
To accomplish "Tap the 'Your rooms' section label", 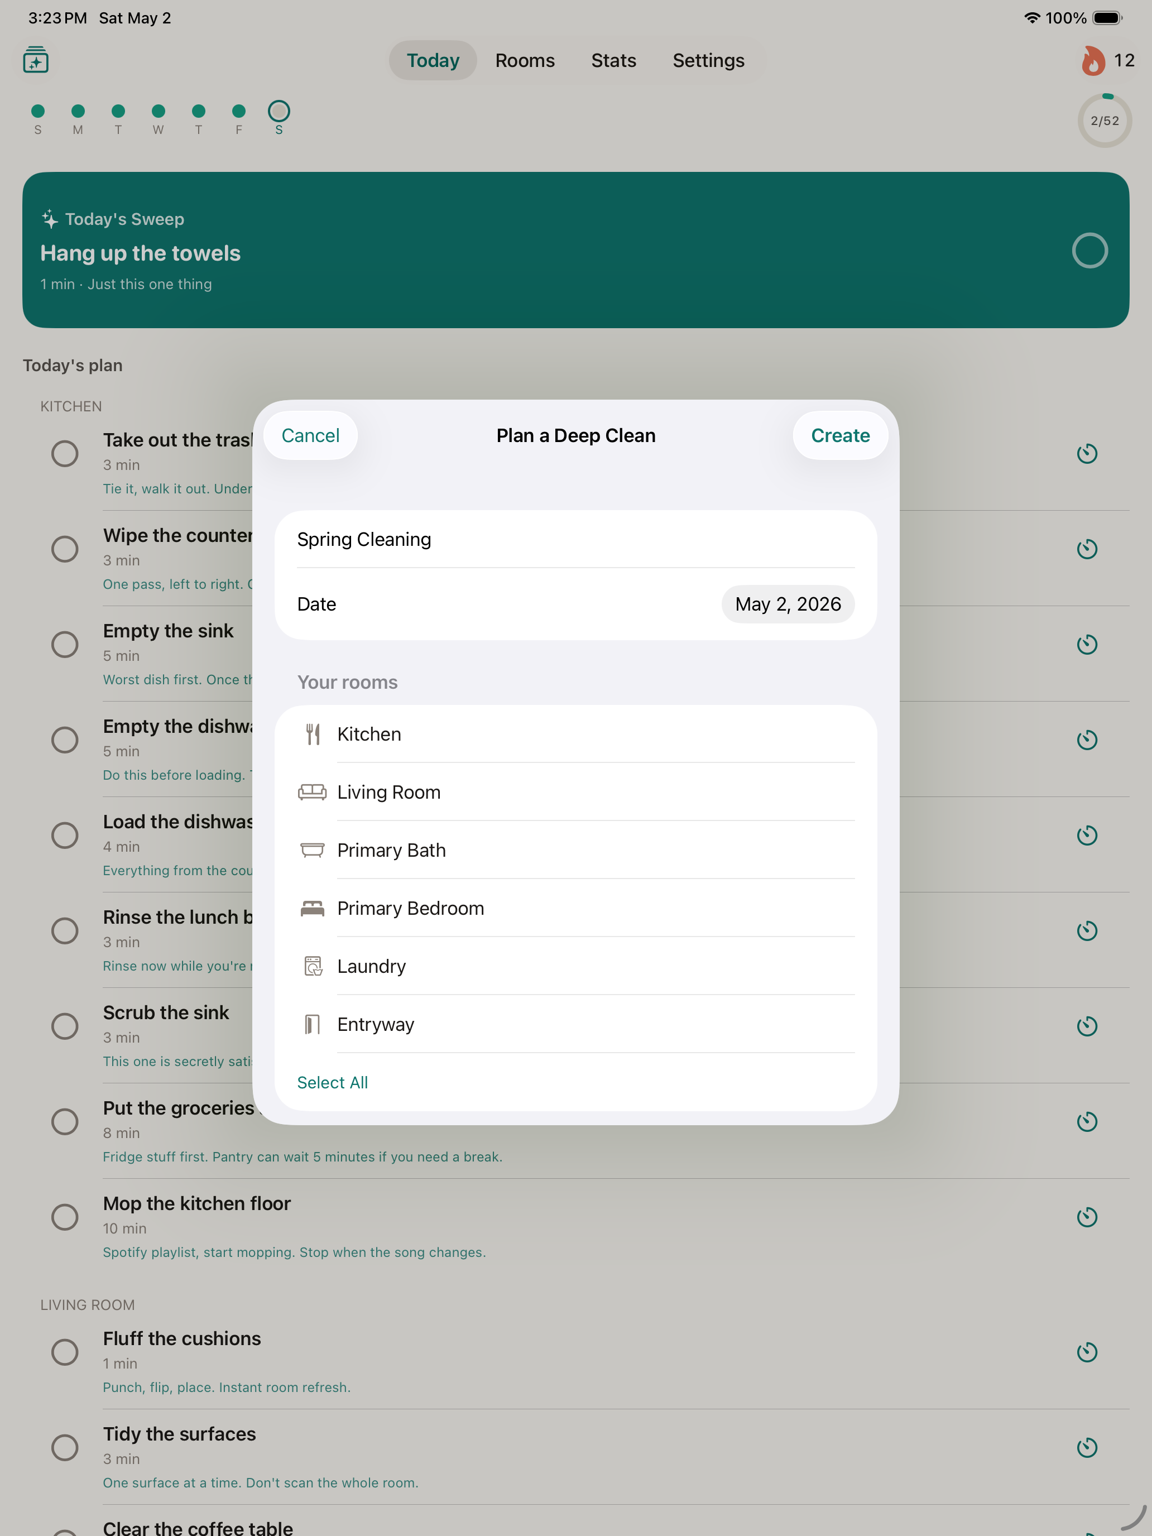I will tap(347, 682).
